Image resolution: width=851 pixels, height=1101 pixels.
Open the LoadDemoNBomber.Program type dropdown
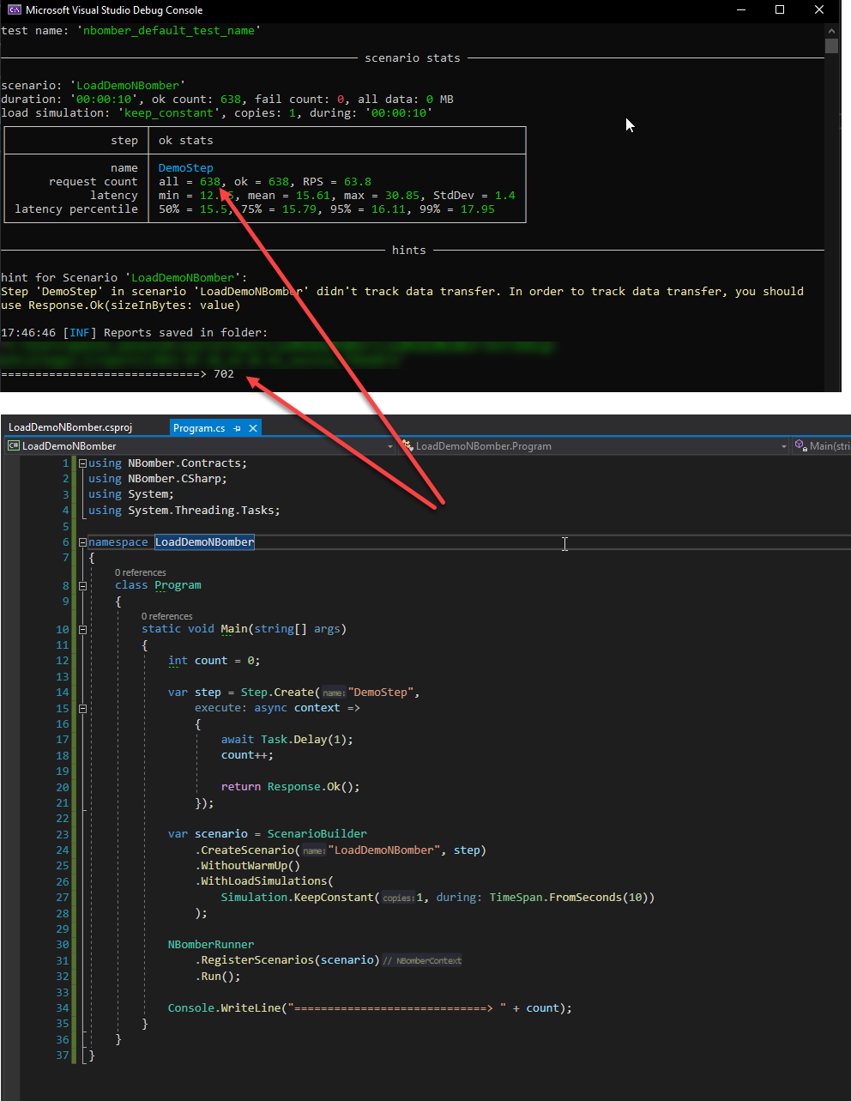(782, 445)
